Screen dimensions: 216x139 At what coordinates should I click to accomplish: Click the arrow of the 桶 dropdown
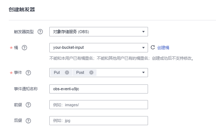tap(143, 48)
